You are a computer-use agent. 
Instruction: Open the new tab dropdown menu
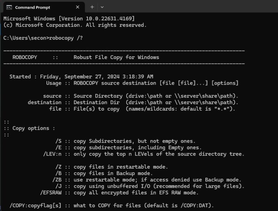102,7
